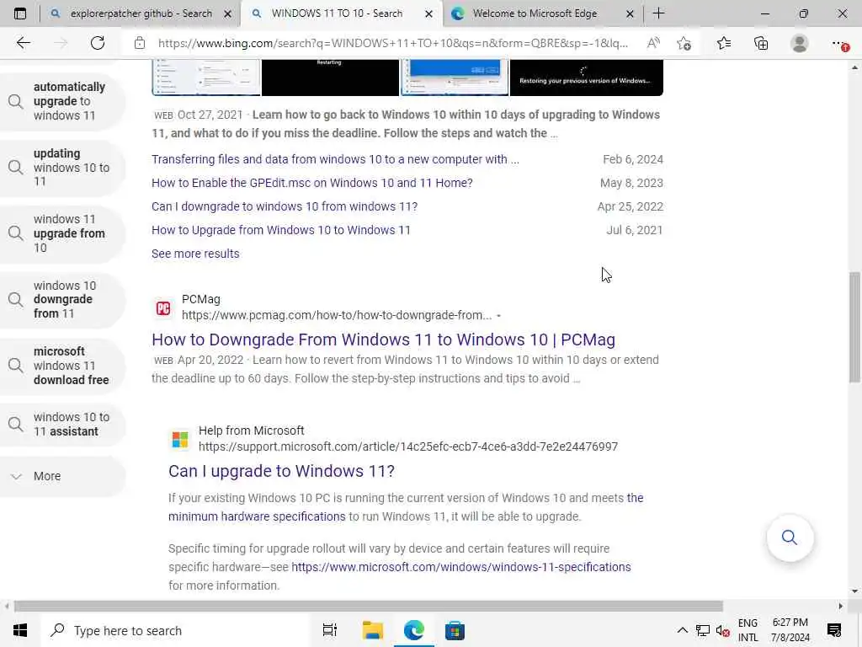This screenshot has height=647, width=862.
Task: Click taskbar Type here to search box
Action: (x=175, y=630)
